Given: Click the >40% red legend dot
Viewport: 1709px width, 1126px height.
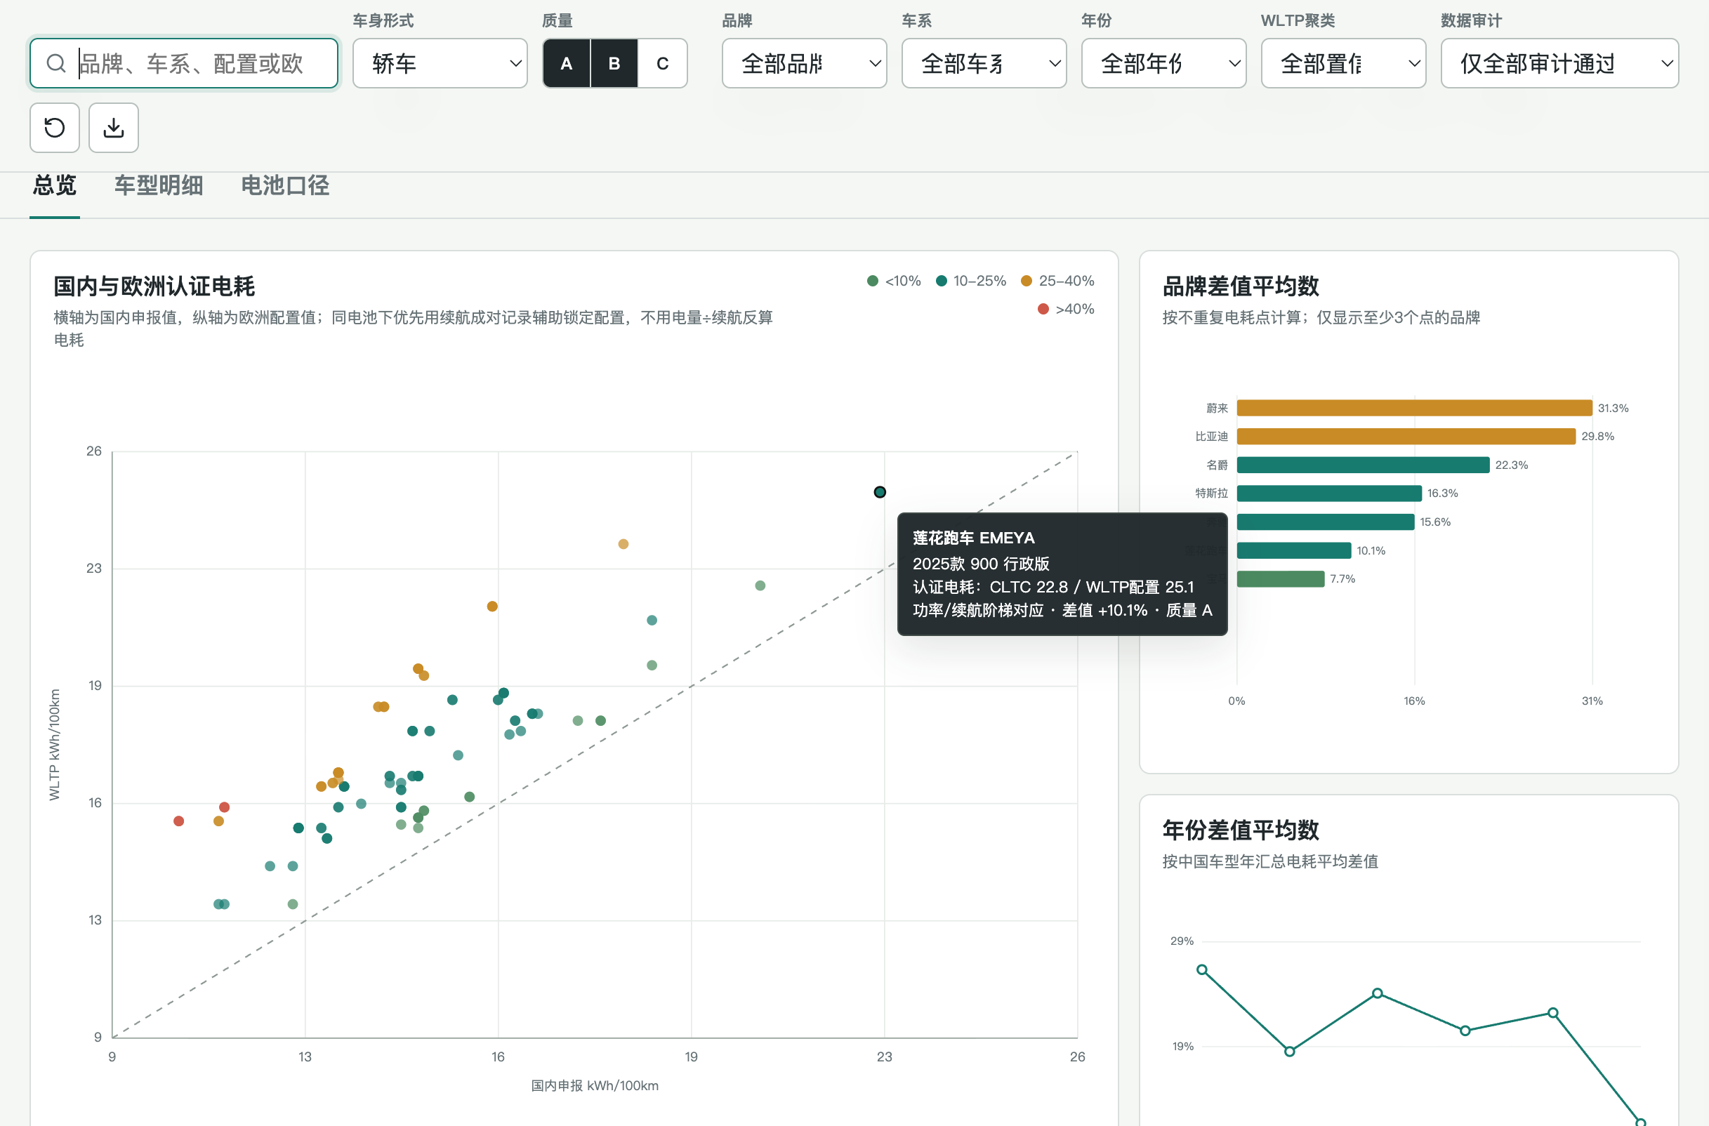Looking at the screenshot, I should [x=1043, y=309].
